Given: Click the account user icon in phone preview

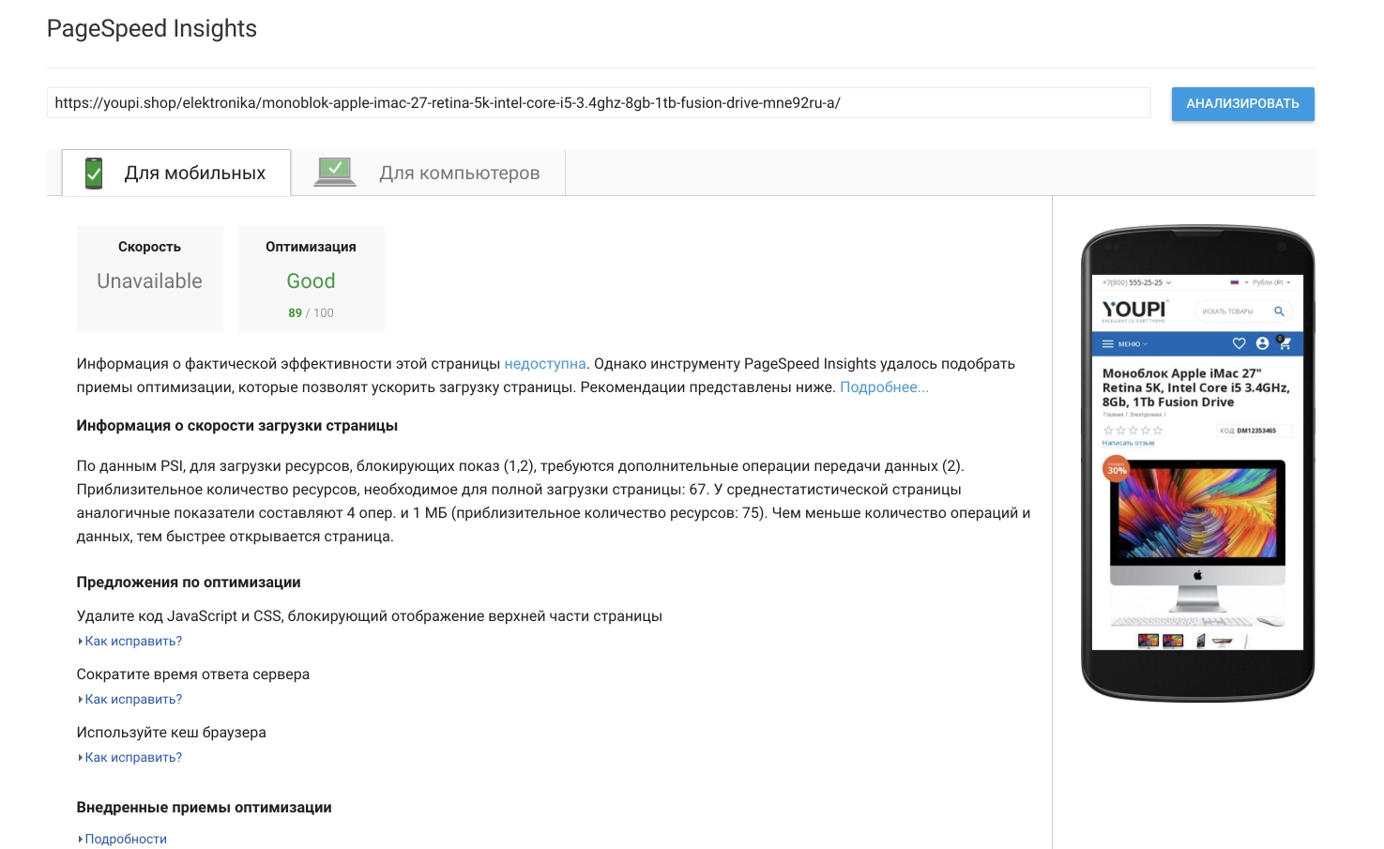Looking at the screenshot, I should click(1262, 343).
